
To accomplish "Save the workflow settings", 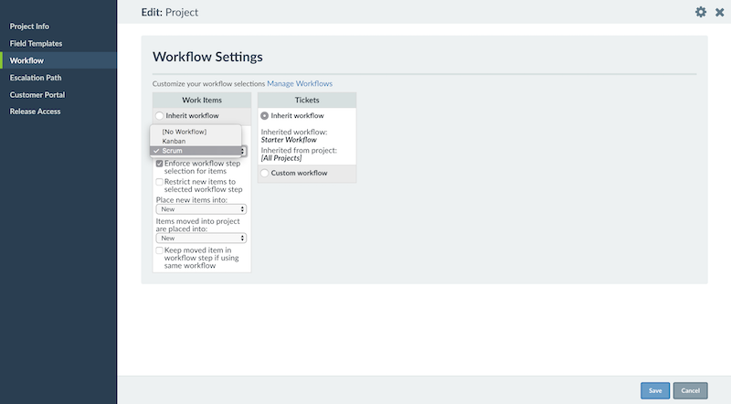I will pos(655,390).
